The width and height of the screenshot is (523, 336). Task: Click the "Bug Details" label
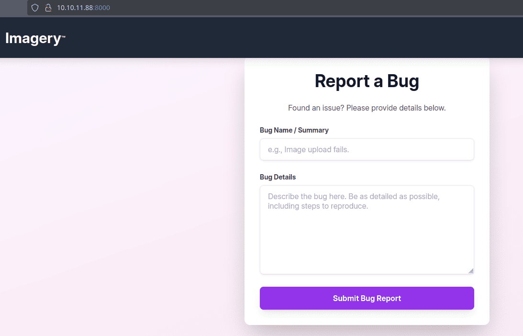coord(278,177)
